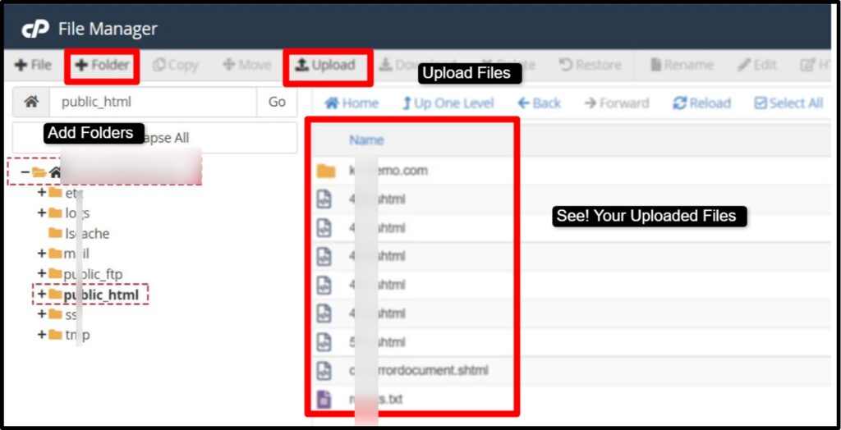841x430 pixels.
Task: Click the Forward navigation link
Action: pyautogui.click(x=617, y=103)
